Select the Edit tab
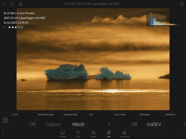Image resolution: width=186 pixels, height=139 pixels. [109, 134]
